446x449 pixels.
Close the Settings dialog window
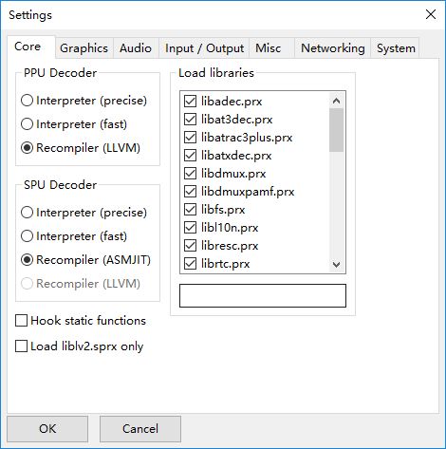431,14
